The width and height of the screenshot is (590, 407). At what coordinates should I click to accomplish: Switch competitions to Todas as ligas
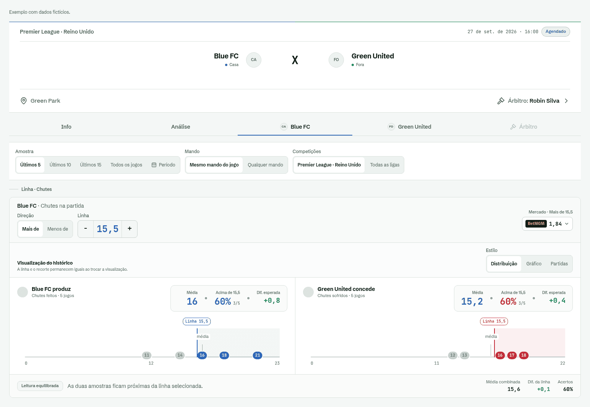point(385,165)
